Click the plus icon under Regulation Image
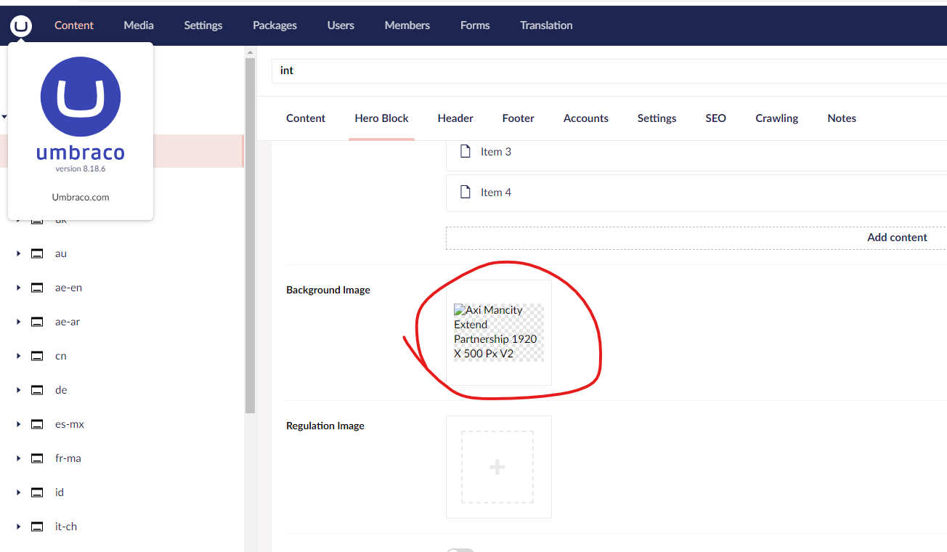This screenshot has height=552, width=947. tap(498, 467)
